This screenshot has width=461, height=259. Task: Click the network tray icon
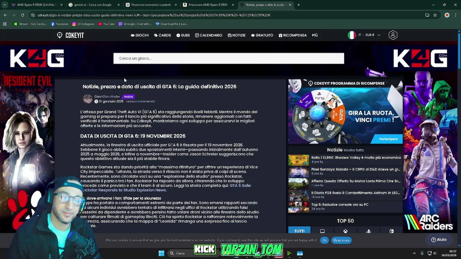(430, 253)
